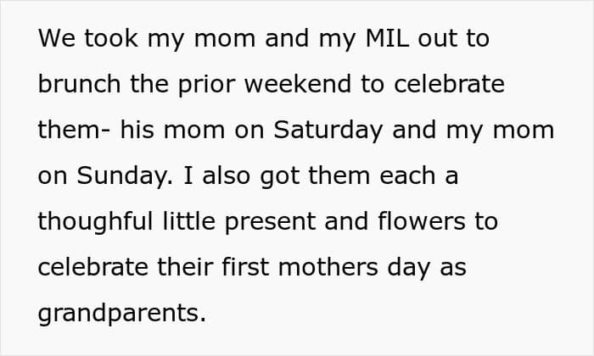Click the word "prior"
594x356 pixels.
(206, 85)
